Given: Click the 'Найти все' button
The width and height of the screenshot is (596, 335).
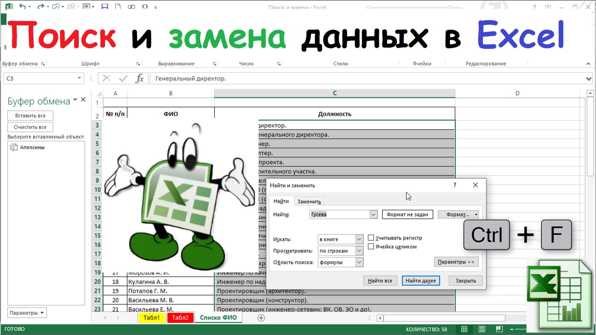Looking at the screenshot, I should [x=380, y=280].
